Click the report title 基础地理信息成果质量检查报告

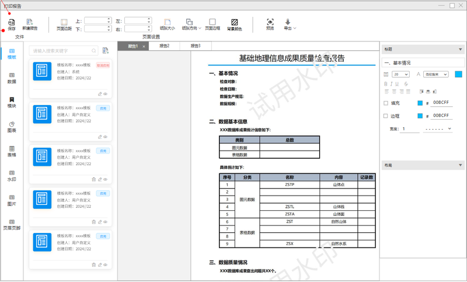pos(292,58)
